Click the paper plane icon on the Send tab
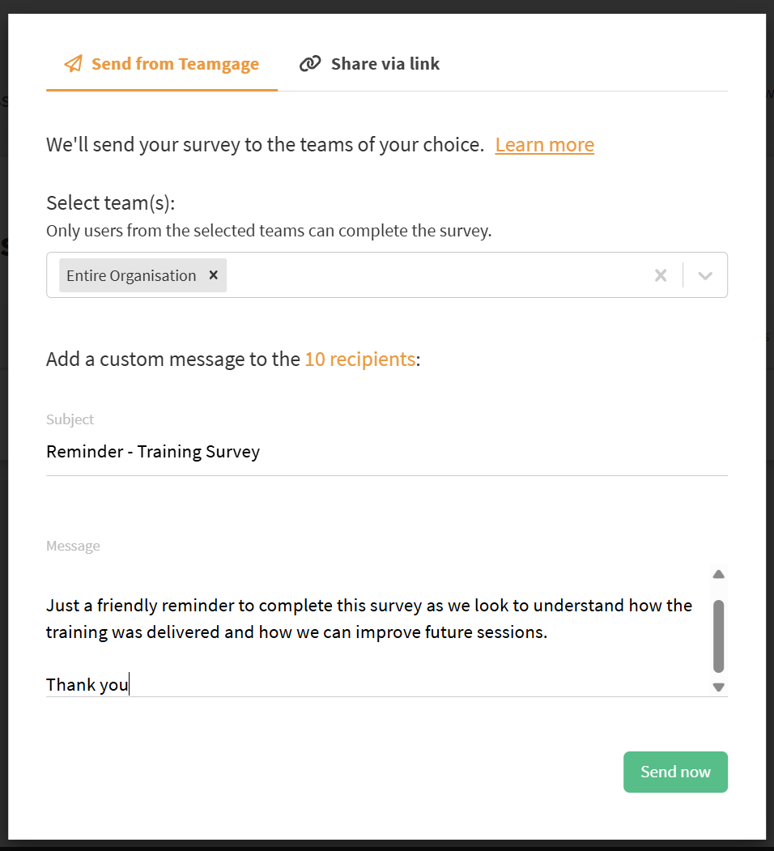 tap(73, 64)
